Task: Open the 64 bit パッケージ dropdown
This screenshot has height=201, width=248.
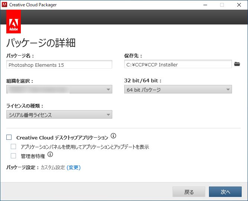Action: coord(178,89)
